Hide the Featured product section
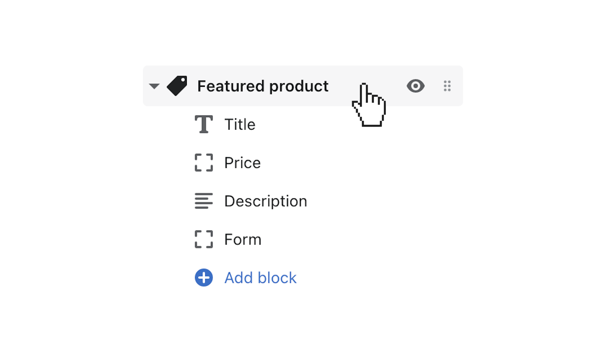 tap(415, 86)
